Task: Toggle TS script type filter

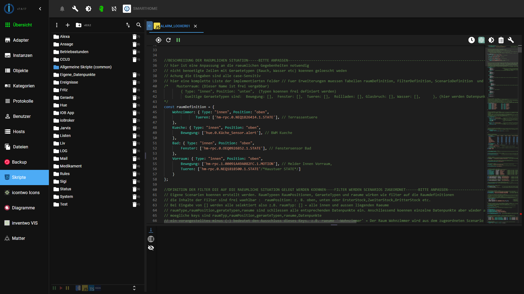Action: [91, 288]
